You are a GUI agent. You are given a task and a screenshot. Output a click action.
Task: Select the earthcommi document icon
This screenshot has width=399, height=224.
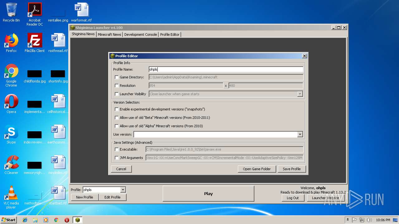point(58,134)
